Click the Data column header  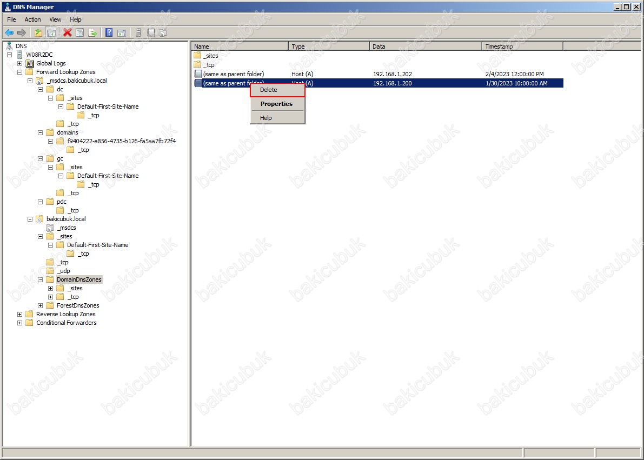[425, 46]
